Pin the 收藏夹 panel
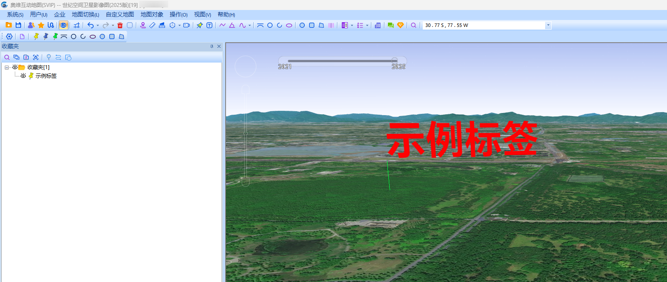667x282 pixels. click(212, 46)
